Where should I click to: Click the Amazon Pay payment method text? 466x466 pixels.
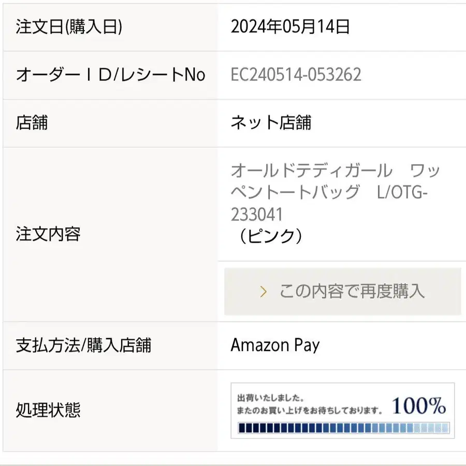coord(275,345)
